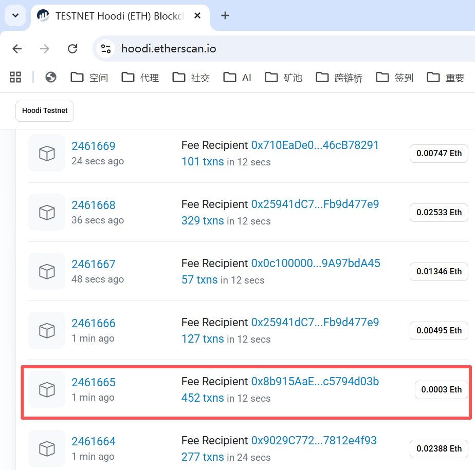Viewport: 475px width, 470px height.
Task: View the 452 txns link
Action: [203, 398]
